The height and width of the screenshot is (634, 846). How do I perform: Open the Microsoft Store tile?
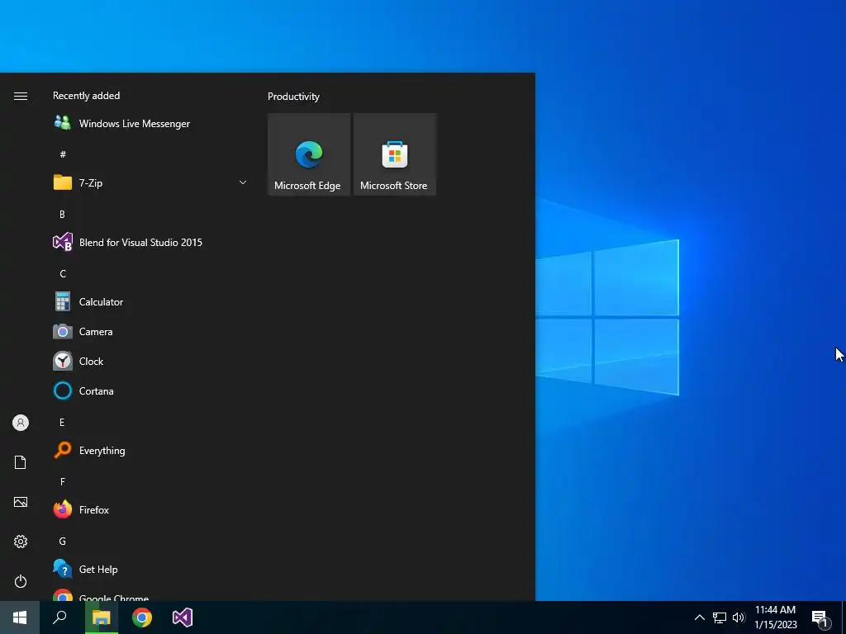click(x=394, y=154)
